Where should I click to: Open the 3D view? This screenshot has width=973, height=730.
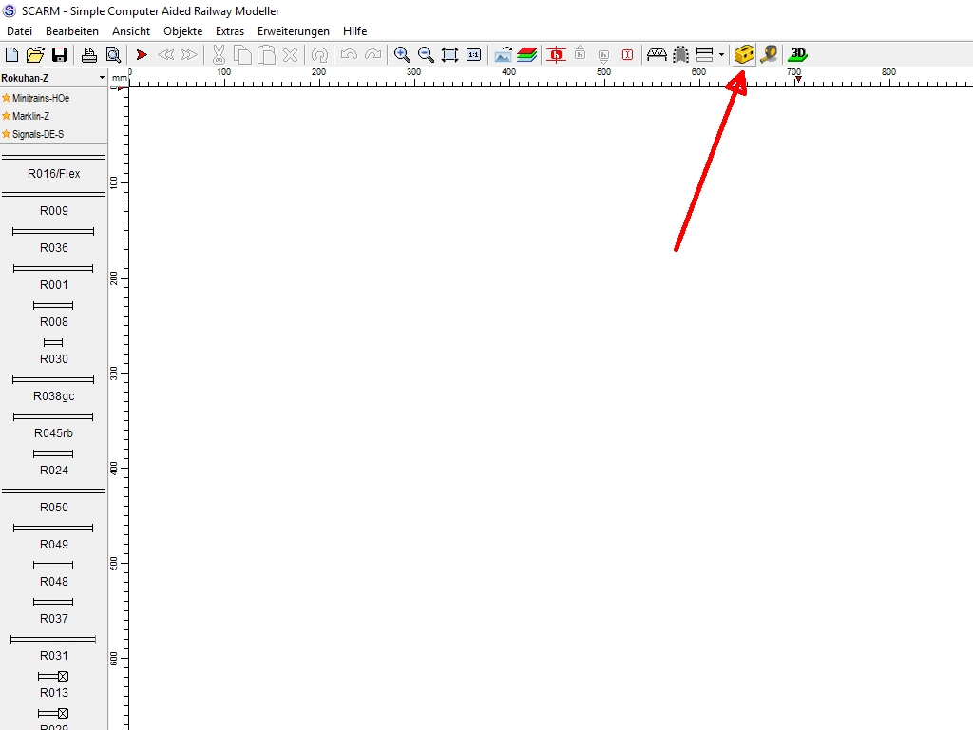click(x=797, y=54)
